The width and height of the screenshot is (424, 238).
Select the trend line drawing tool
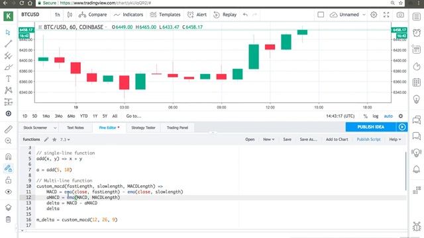click(8, 44)
